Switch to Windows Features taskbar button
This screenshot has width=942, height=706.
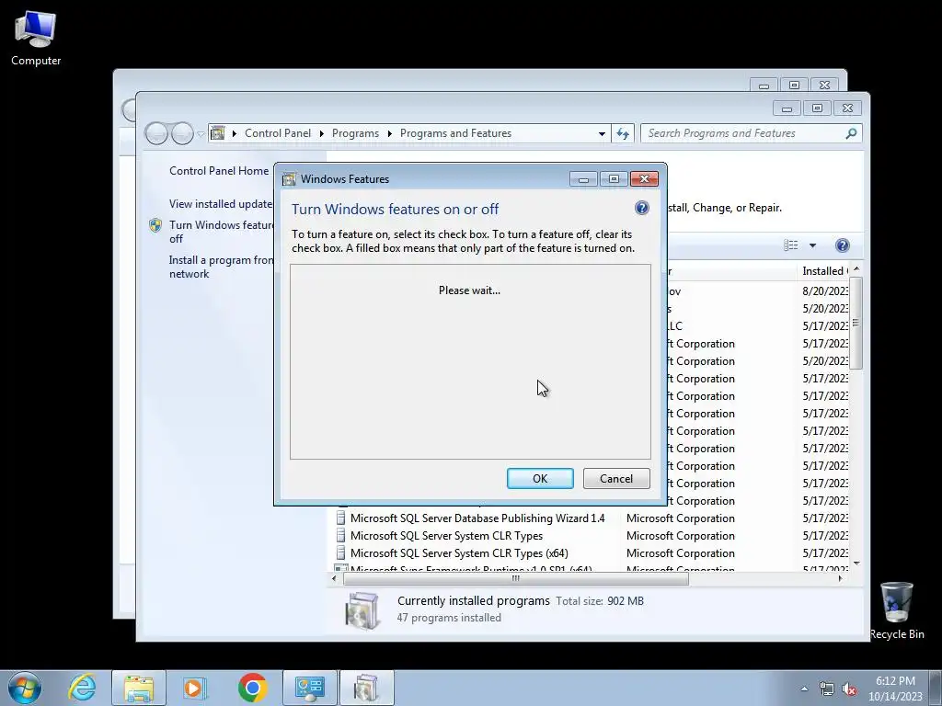pyautogui.click(x=366, y=688)
